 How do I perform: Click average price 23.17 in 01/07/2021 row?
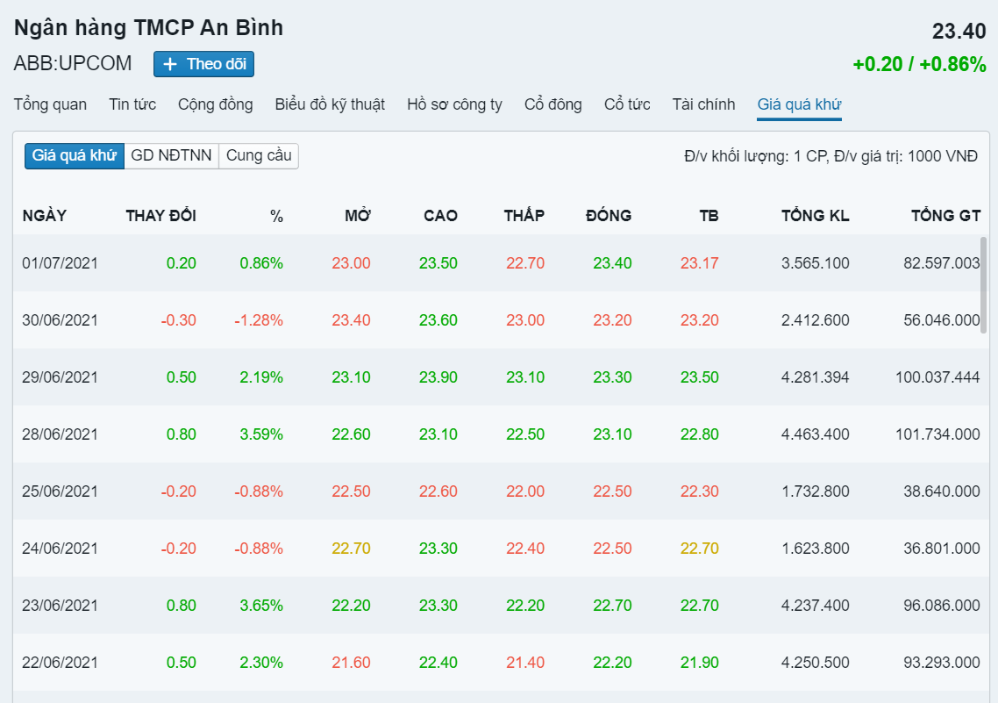tap(700, 263)
